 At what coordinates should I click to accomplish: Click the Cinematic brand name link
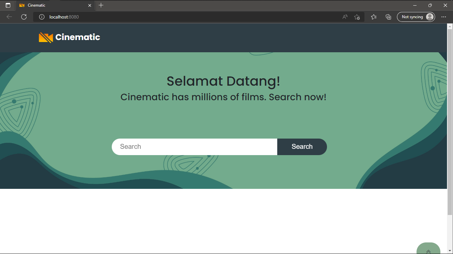pos(78,37)
